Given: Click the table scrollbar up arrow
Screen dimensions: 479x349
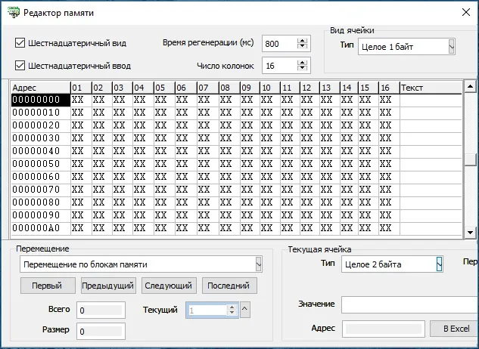Looking at the screenshot, I should (x=471, y=86).
